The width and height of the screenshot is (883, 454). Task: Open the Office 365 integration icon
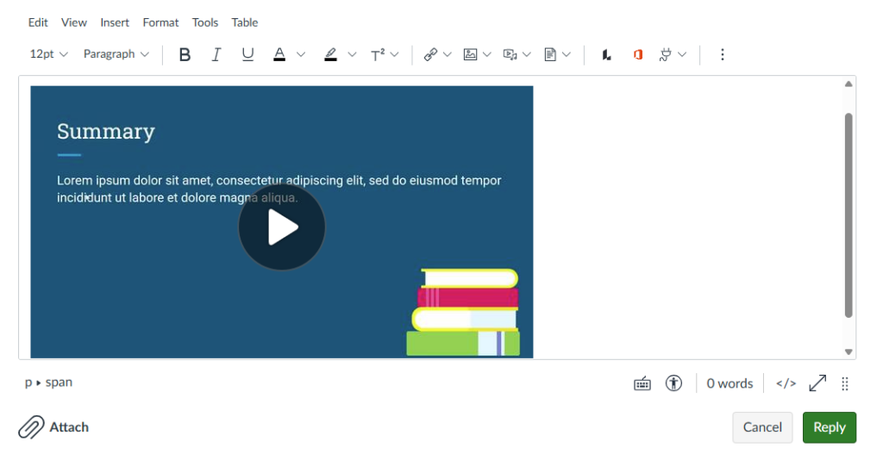pyautogui.click(x=638, y=54)
